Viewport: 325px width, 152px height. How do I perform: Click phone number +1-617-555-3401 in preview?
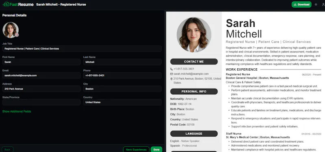point(184,69)
